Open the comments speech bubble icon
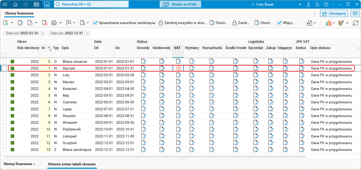 point(355,13)
